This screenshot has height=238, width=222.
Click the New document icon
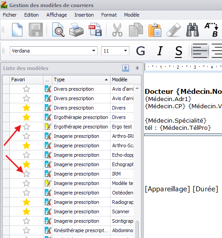17,30
